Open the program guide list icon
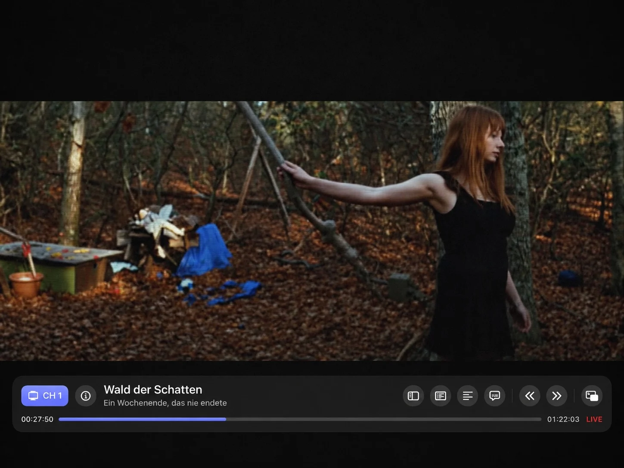The width and height of the screenshot is (624, 468). tap(441, 396)
